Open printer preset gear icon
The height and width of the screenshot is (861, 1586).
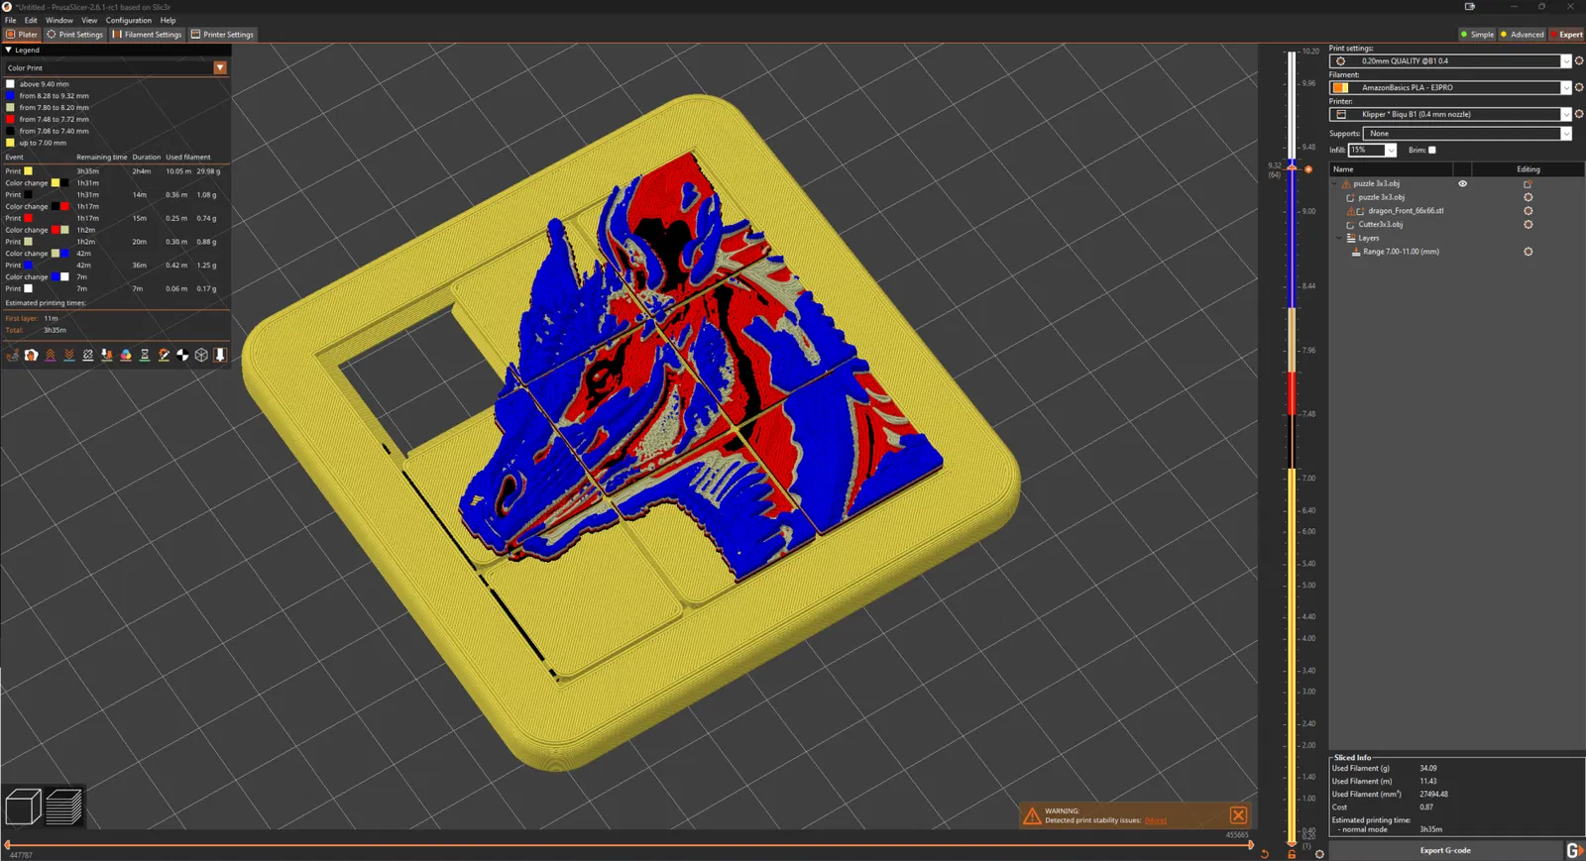click(1579, 115)
